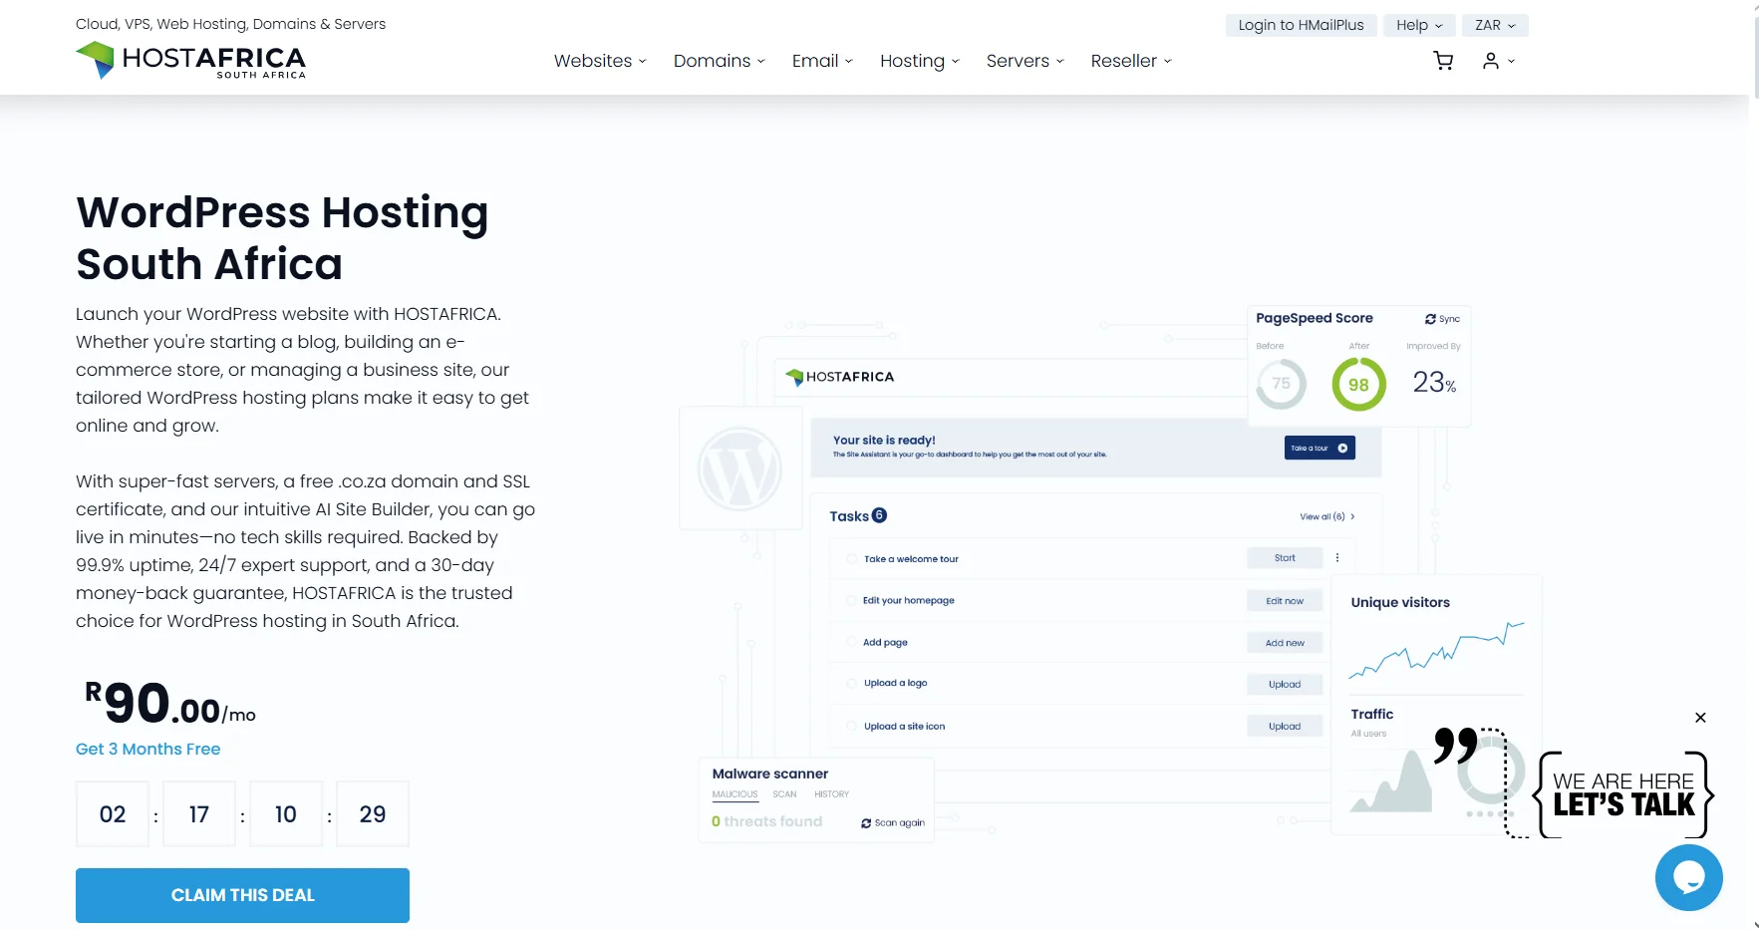Click Add new for Add page task
Screen dimensions: 1759x930
pyautogui.click(x=1285, y=643)
